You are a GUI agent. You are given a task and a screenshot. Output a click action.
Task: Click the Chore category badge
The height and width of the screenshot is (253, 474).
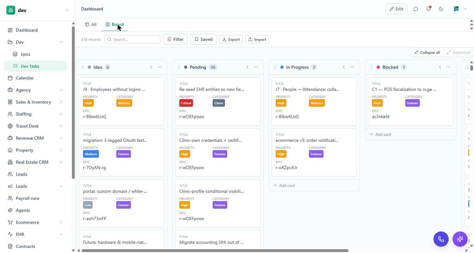click(x=219, y=103)
